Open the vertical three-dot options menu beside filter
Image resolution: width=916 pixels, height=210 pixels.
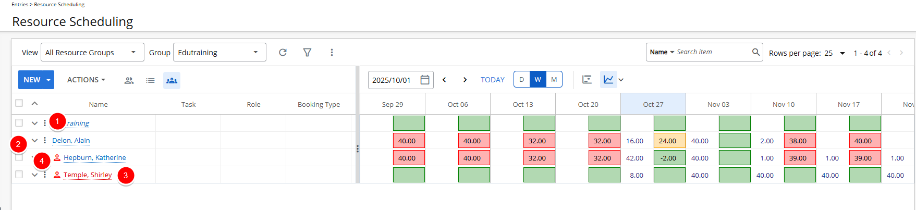(332, 52)
